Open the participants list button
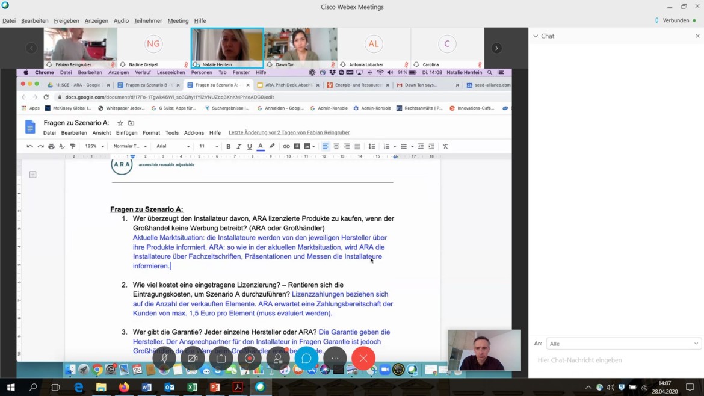The height and width of the screenshot is (396, 704). [278, 359]
